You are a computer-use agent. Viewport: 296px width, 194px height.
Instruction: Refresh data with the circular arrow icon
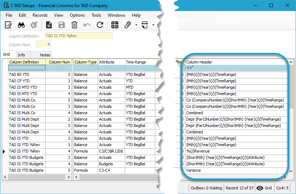[x=100, y=25]
